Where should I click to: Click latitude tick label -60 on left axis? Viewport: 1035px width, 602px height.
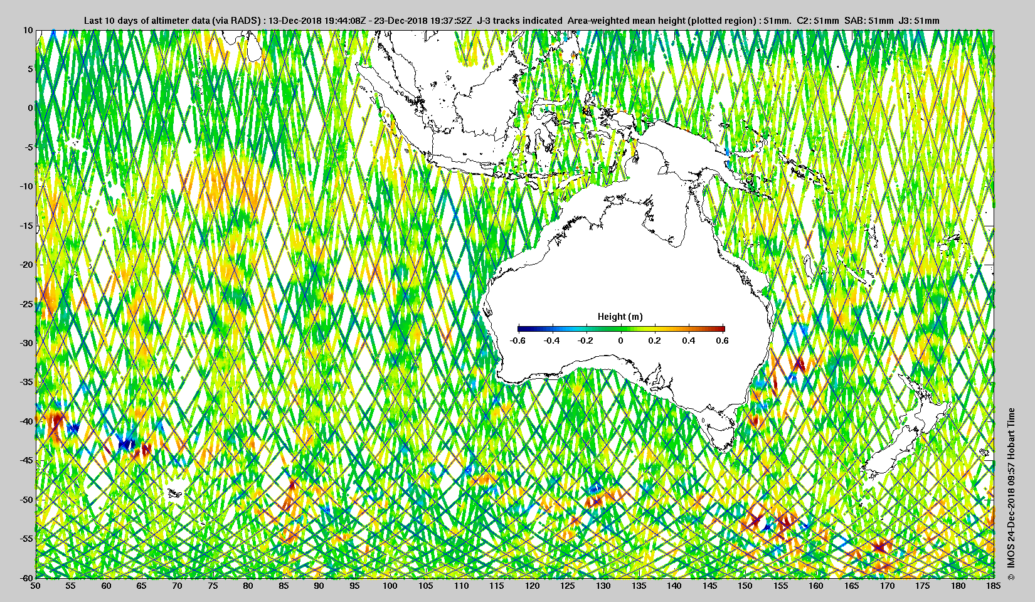click(26, 577)
